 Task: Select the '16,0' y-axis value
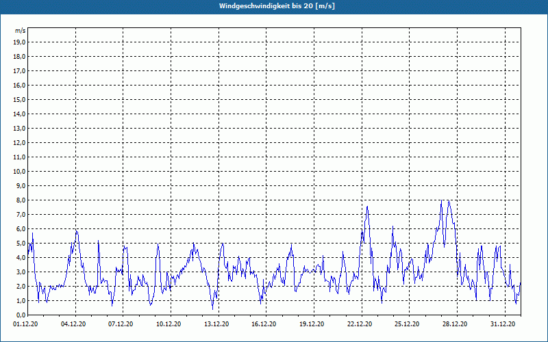click(x=19, y=85)
